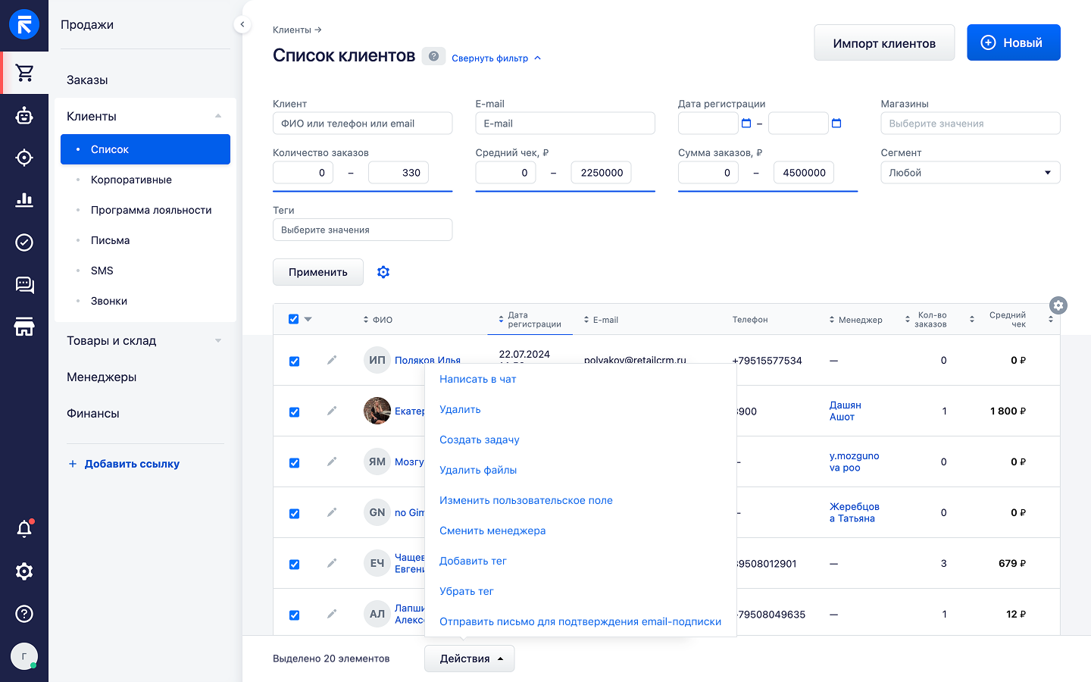Viewport: 1091px width, 682px height.
Task: Open the shopping cart Sales section icon
Action: 24,73
